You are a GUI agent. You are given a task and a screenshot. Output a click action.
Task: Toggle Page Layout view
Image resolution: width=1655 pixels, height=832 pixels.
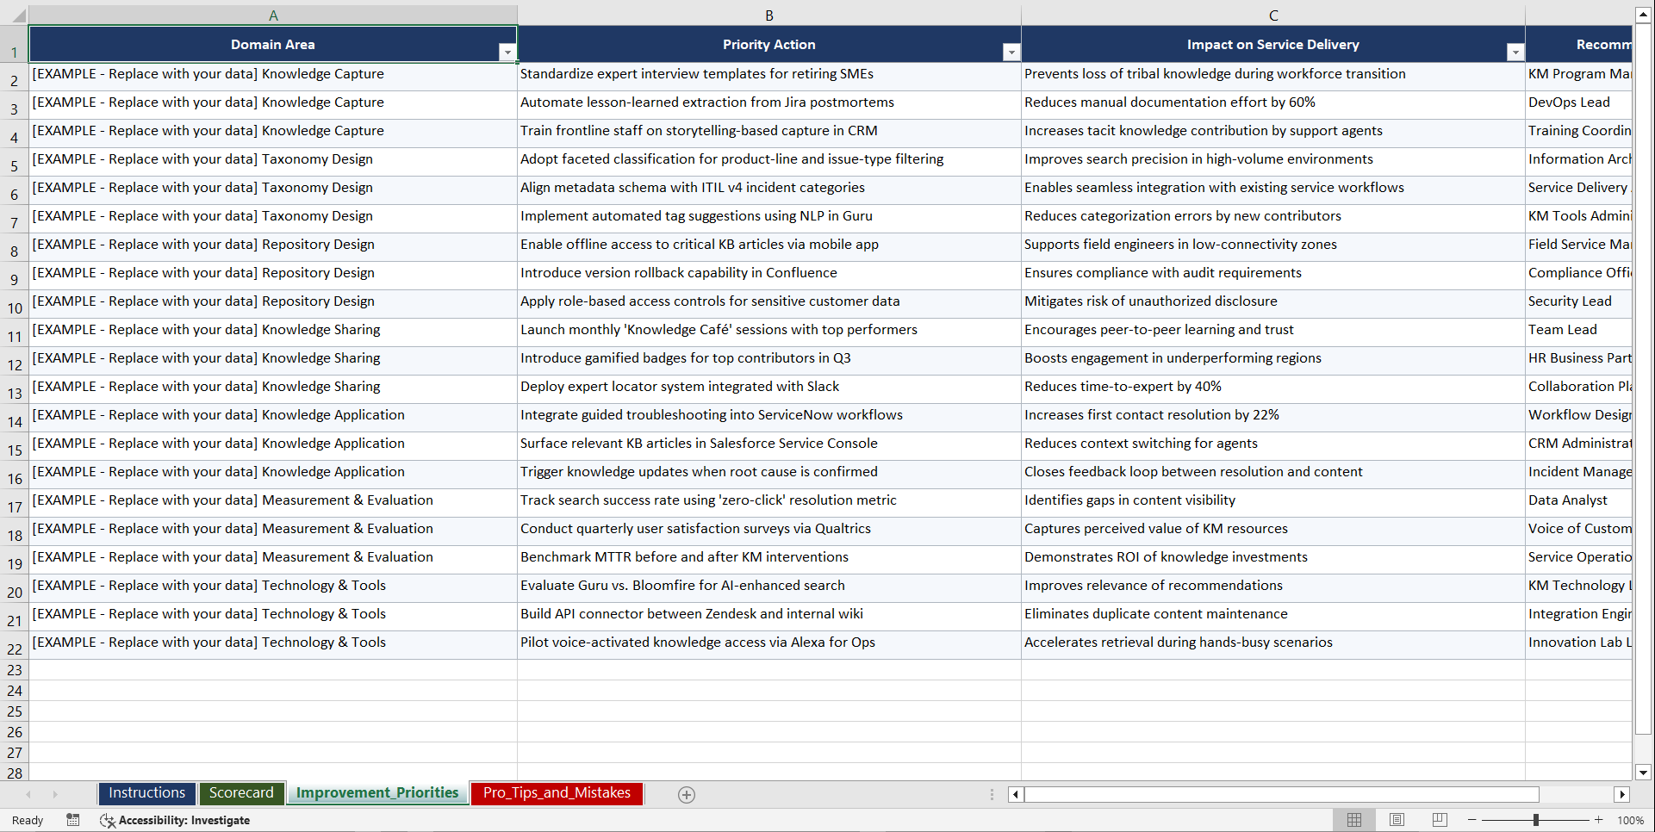coord(1397,820)
